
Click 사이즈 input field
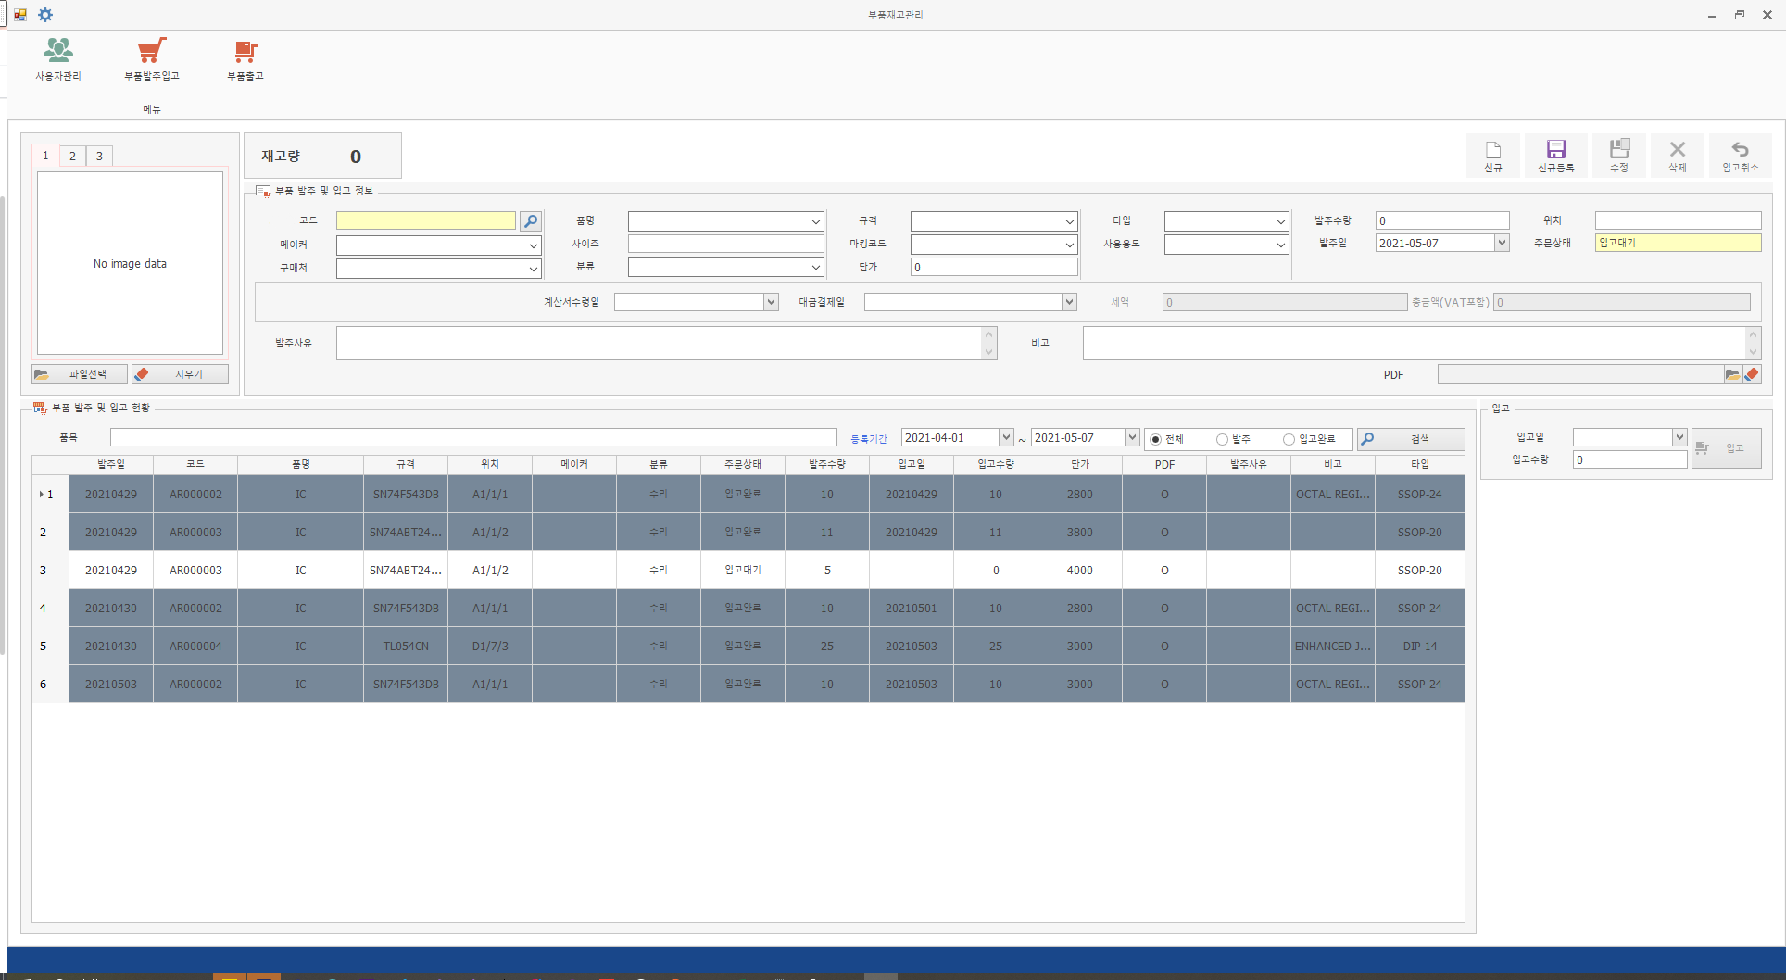(725, 244)
